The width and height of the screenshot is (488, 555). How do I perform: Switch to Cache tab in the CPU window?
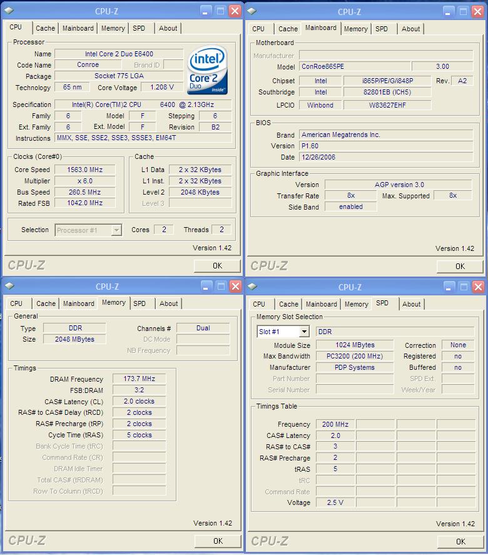[45, 28]
